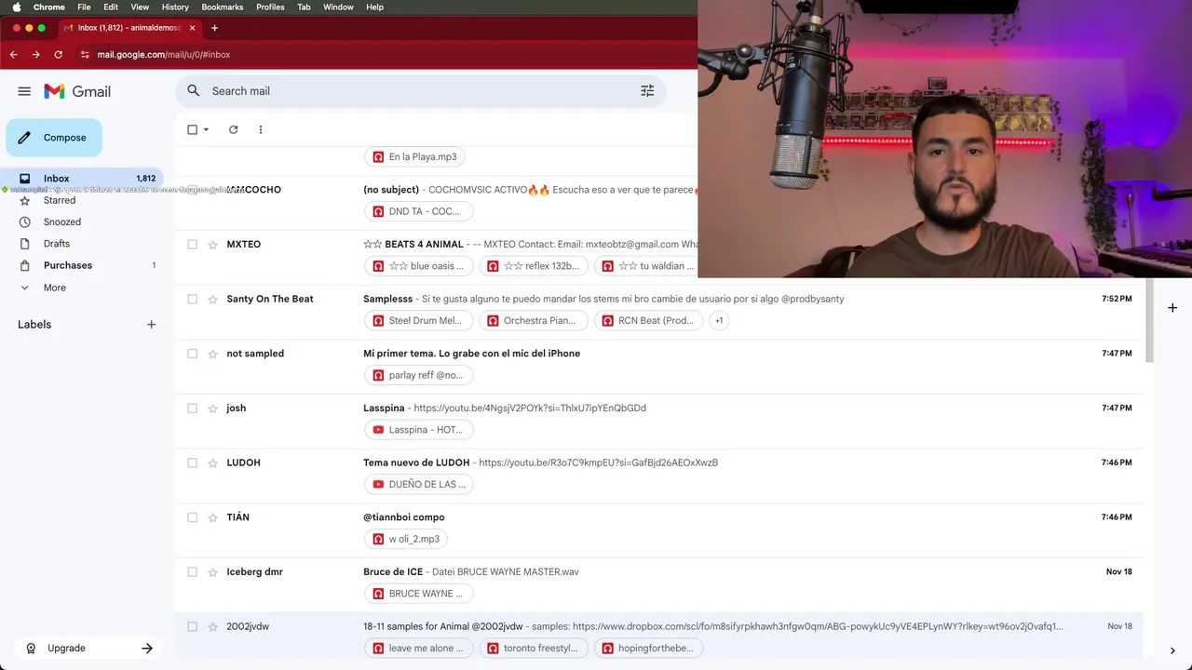Open the BRUCE WAYNE ... attachment

coord(419,594)
